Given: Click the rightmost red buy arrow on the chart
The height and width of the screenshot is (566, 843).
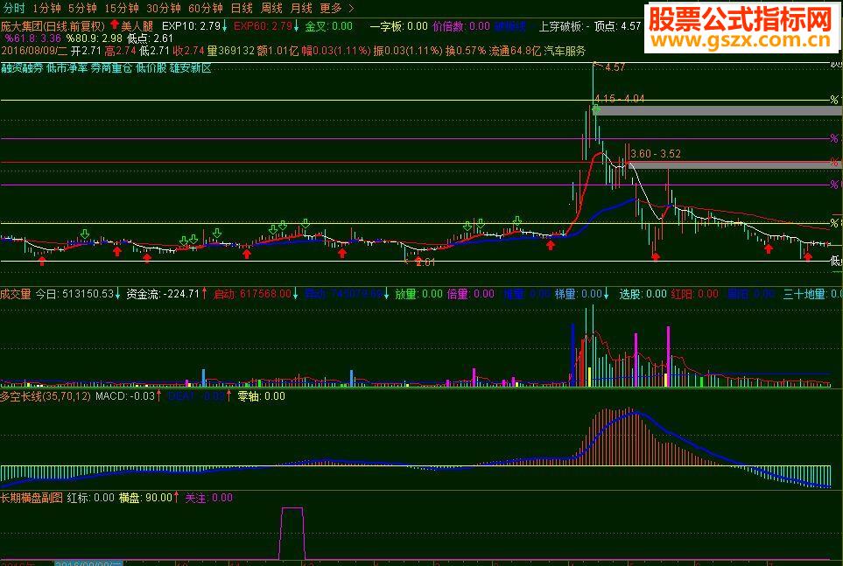Looking at the screenshot, I should (x=808, y=257).
